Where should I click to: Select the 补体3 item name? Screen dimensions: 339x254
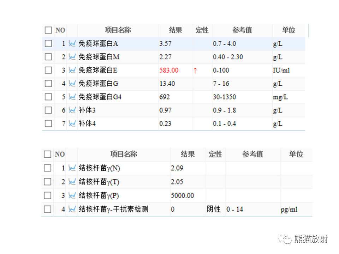(87, 110)
